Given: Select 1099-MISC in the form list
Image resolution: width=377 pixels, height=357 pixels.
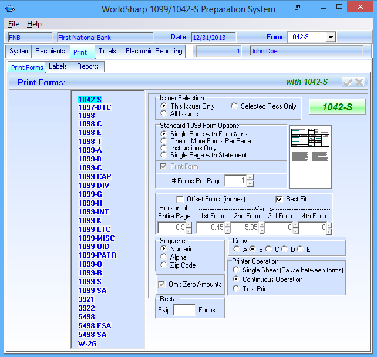Looking at the screenshot, I should coord(96,238).
